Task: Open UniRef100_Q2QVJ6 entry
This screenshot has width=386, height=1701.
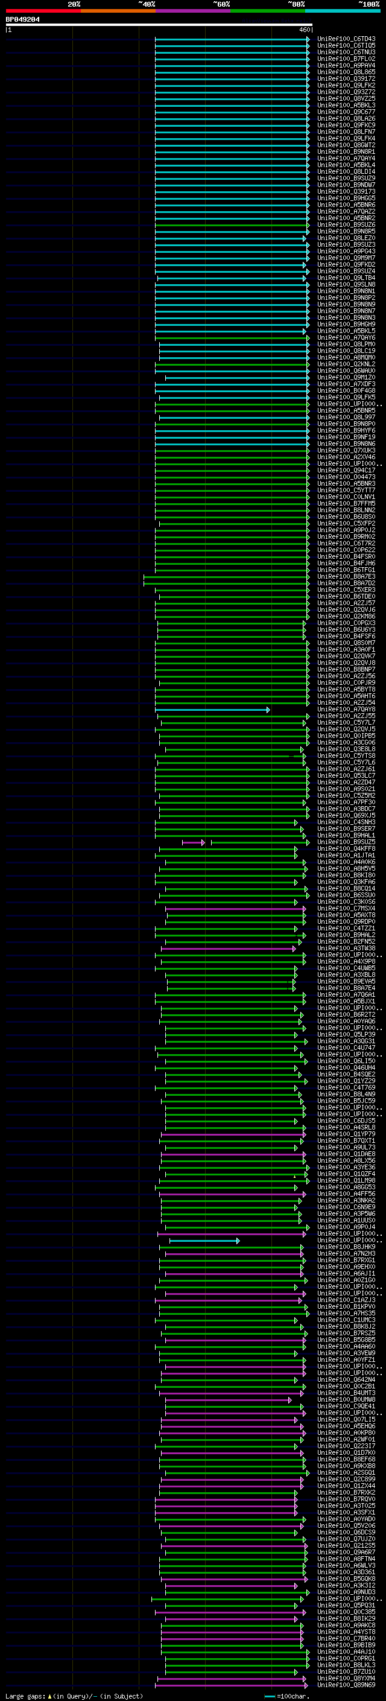Action: [346, 610]
